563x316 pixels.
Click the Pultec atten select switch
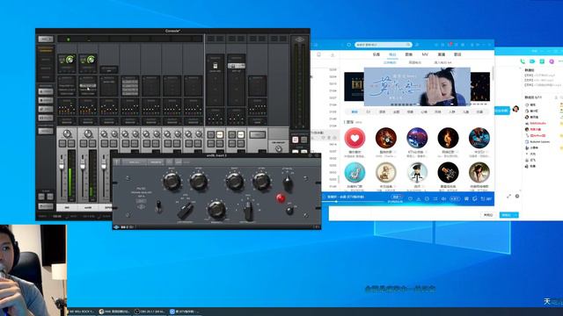(x=288, y=183)
